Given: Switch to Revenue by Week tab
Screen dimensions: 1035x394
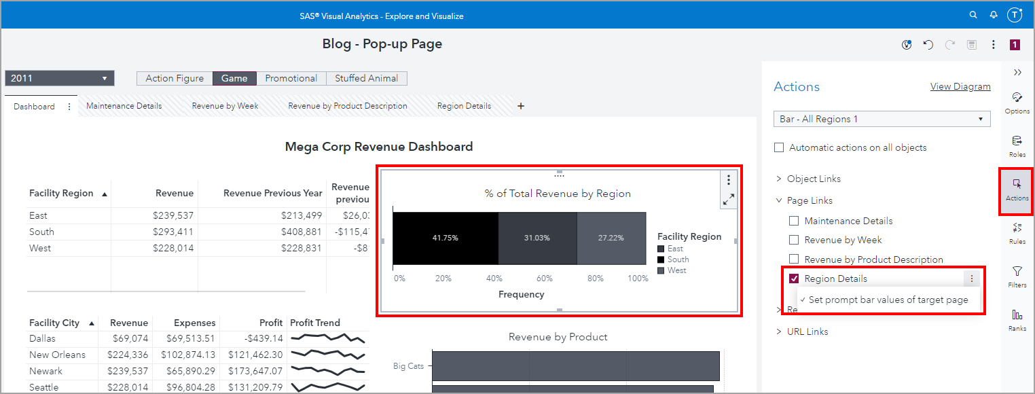Looking at the screenshot, I should point(225,106).
